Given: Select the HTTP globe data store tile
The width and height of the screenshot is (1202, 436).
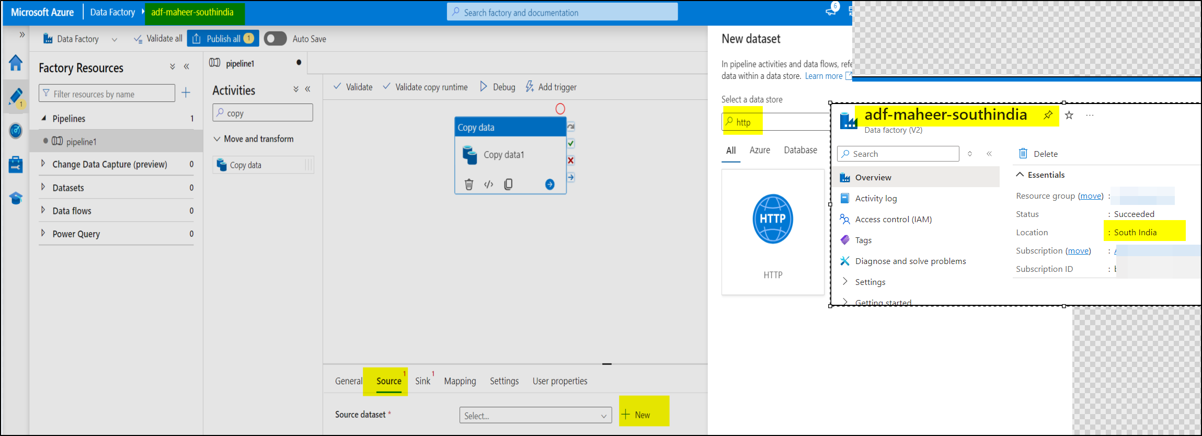Looking at the screenshot, I should pos(773,232).
